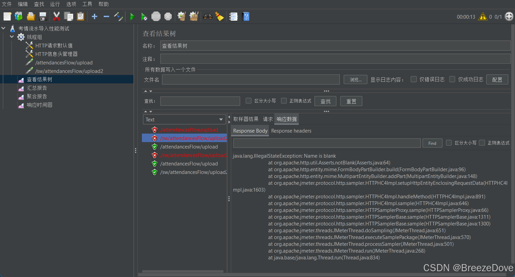Reset search with broom icon

(x=220, y=16)
